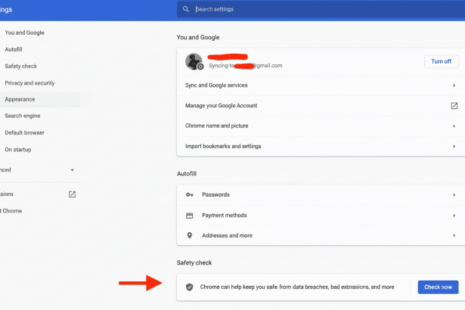This screenshot has height=310, width=465.
Task: Open the Extensions external link icon
Action: 72,194
